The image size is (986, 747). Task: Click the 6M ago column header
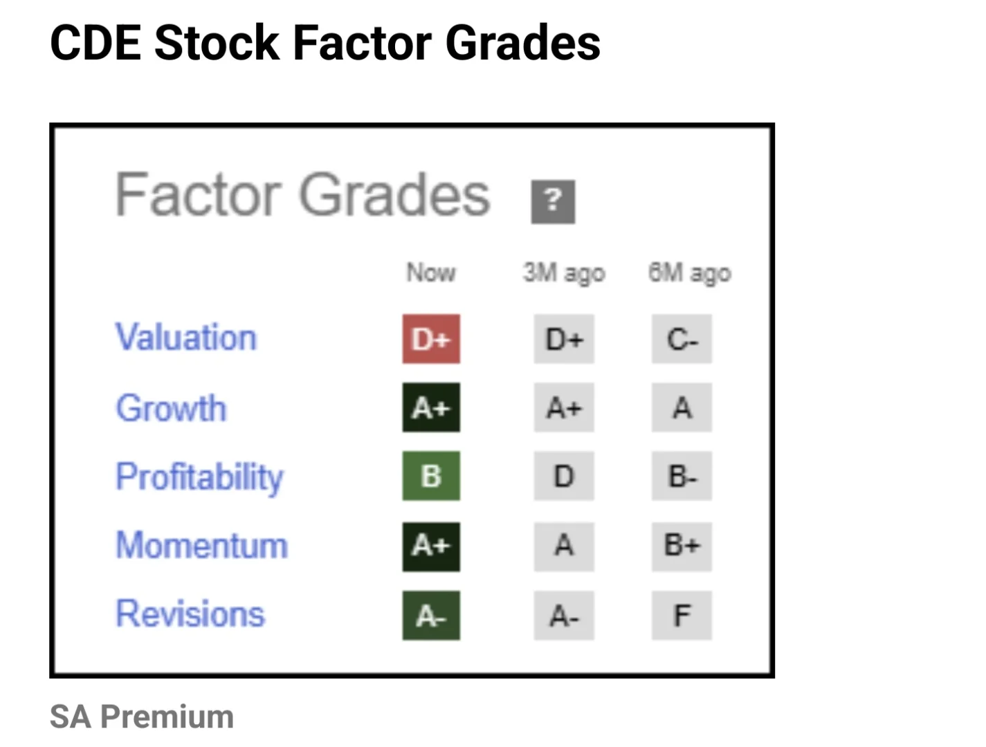click(689, 273)
